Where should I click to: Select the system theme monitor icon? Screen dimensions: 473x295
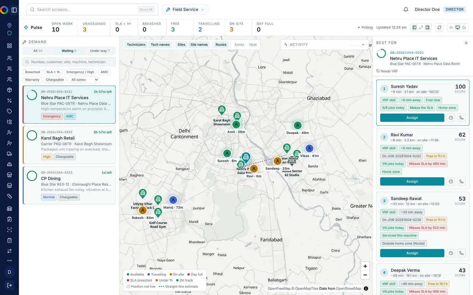coord(458,27)
